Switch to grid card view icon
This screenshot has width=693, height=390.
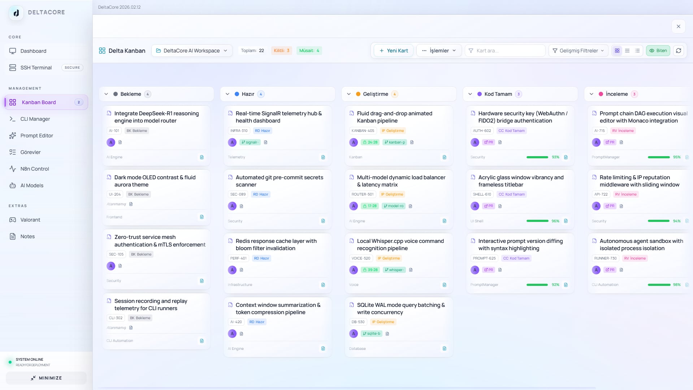pyautogui.click(x=617, y=51)
